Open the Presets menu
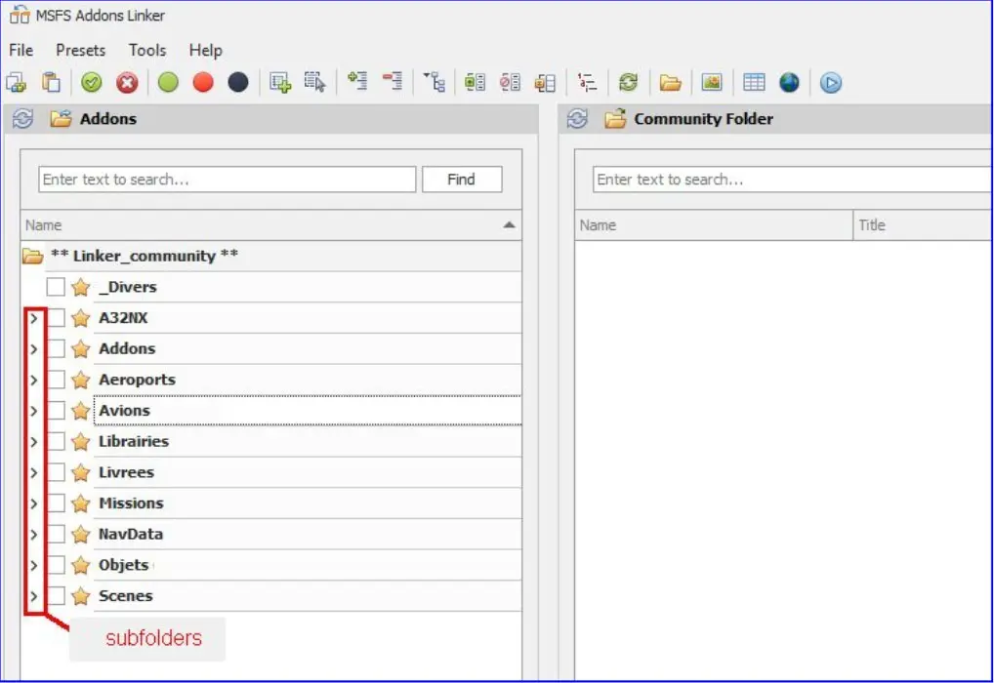Screen dimensions: 994x683 point(80,50)
